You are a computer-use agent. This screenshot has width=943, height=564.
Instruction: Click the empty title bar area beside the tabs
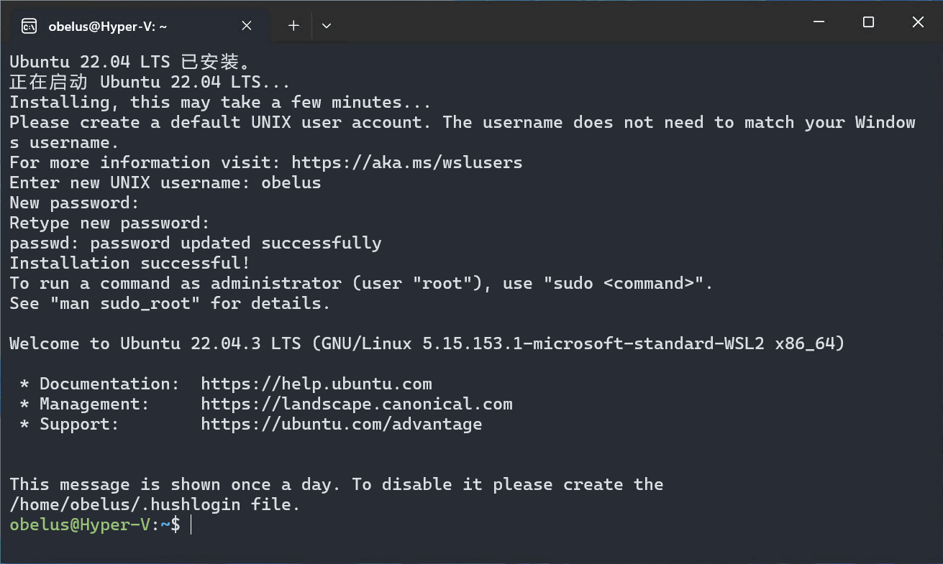pos(561,22)
